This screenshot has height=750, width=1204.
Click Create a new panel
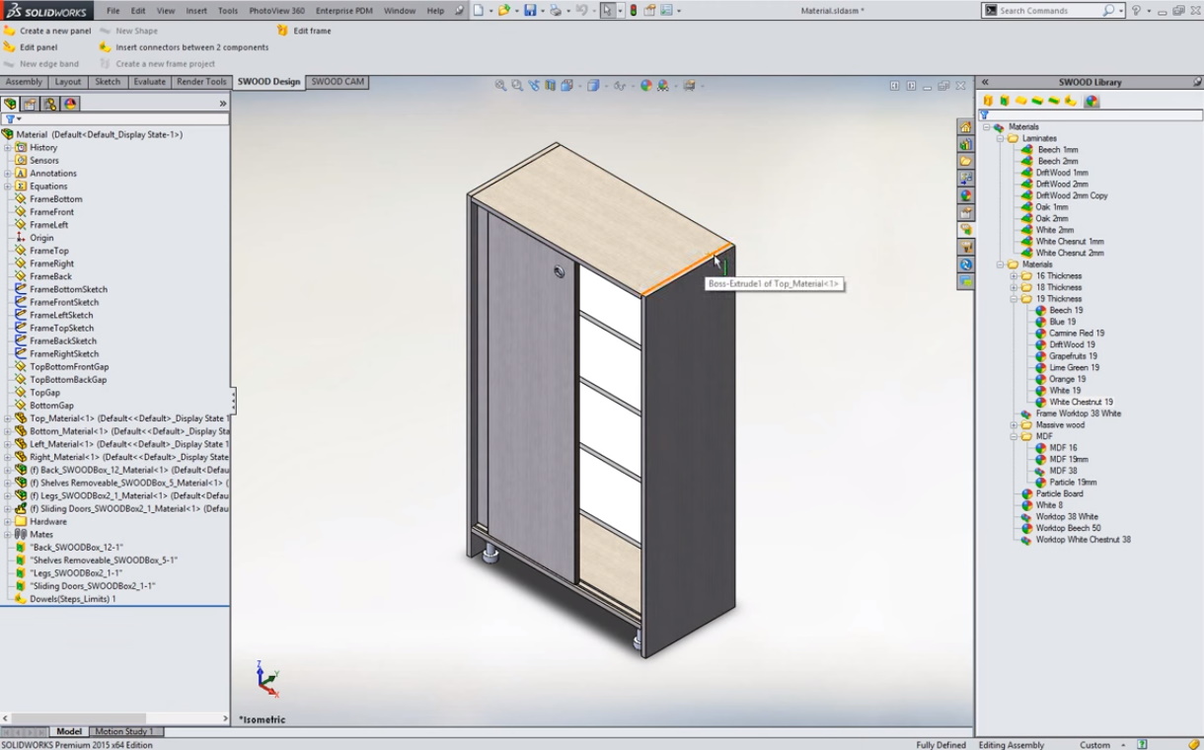point(55,31)
